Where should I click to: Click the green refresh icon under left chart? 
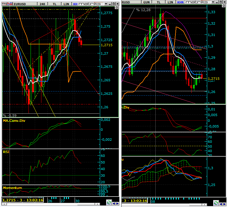[108, 203]
